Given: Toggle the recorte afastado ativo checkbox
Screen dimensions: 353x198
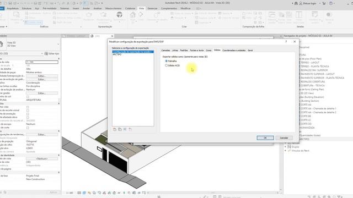Looking at the screenshot, I should [28, 117].
